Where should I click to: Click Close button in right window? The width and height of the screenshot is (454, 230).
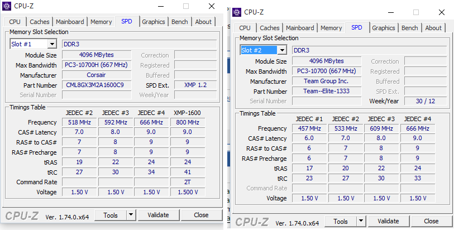[431, 221]
